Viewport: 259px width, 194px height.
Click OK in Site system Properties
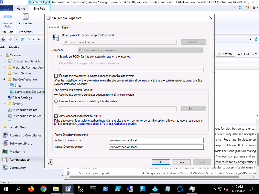click(x=161, y=162)
